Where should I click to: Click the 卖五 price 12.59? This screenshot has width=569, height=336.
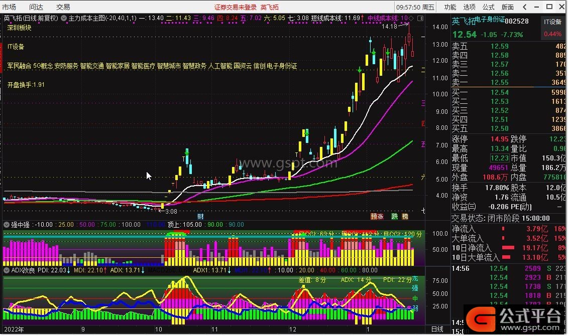click(x=500, y=47)
